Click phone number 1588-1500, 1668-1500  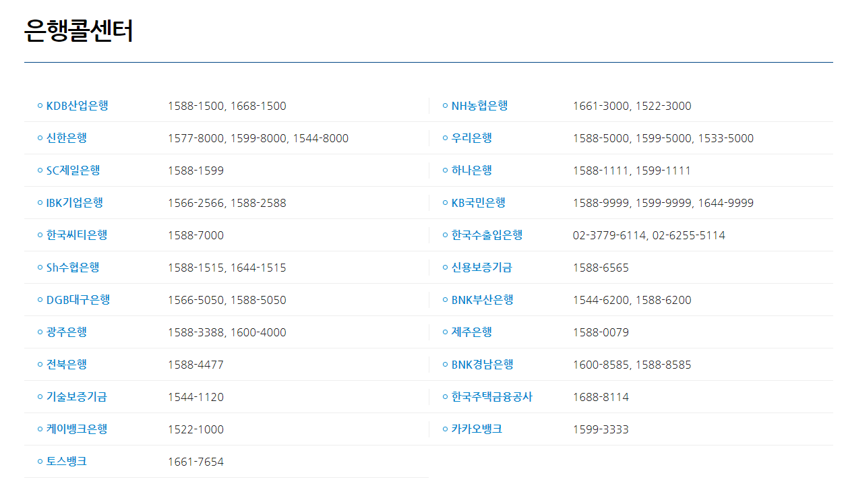(x=227, y=106)
